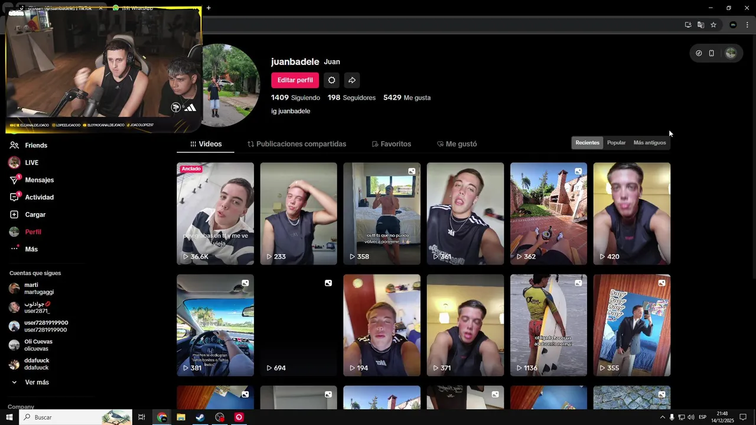Show hidden system tray icons
The height and width of the screenshot is (425, 756).
[662, 417]
